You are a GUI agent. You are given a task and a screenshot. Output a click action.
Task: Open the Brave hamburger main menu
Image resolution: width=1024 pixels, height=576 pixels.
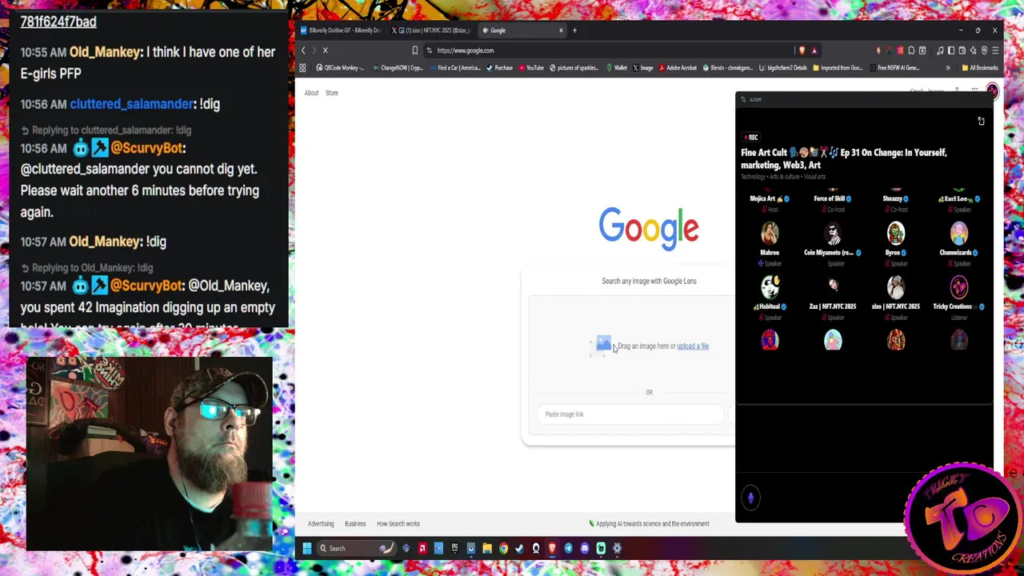pos(995,50)
